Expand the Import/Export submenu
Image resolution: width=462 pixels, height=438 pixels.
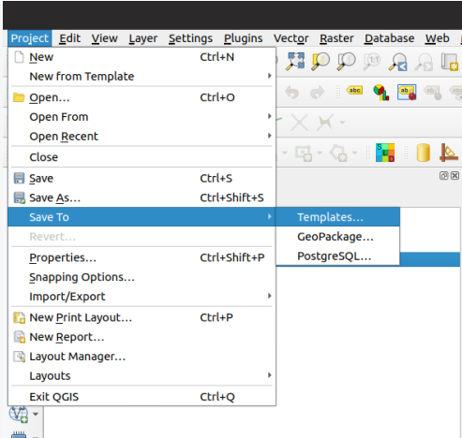(142, 297)
